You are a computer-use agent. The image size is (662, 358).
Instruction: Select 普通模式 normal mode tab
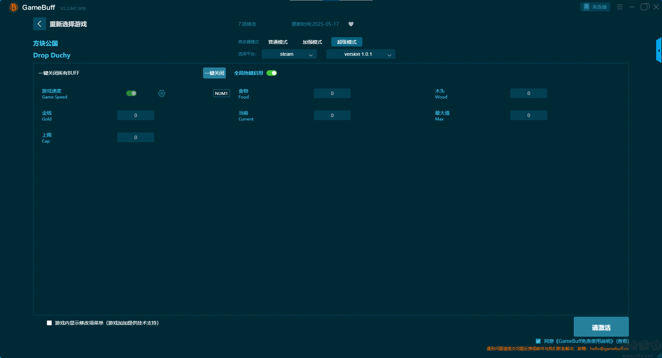point(278,42)
